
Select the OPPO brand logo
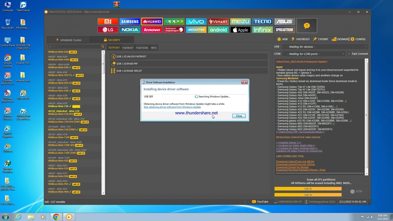coord(174,21)
